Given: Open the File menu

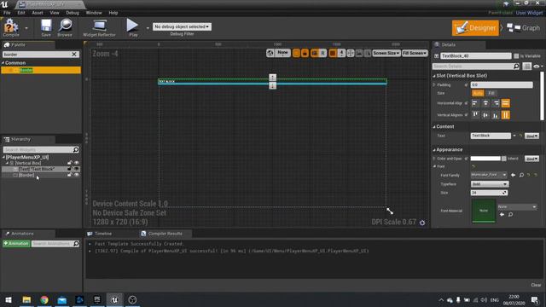Looking at the screenshot, I should coord(7,13).
